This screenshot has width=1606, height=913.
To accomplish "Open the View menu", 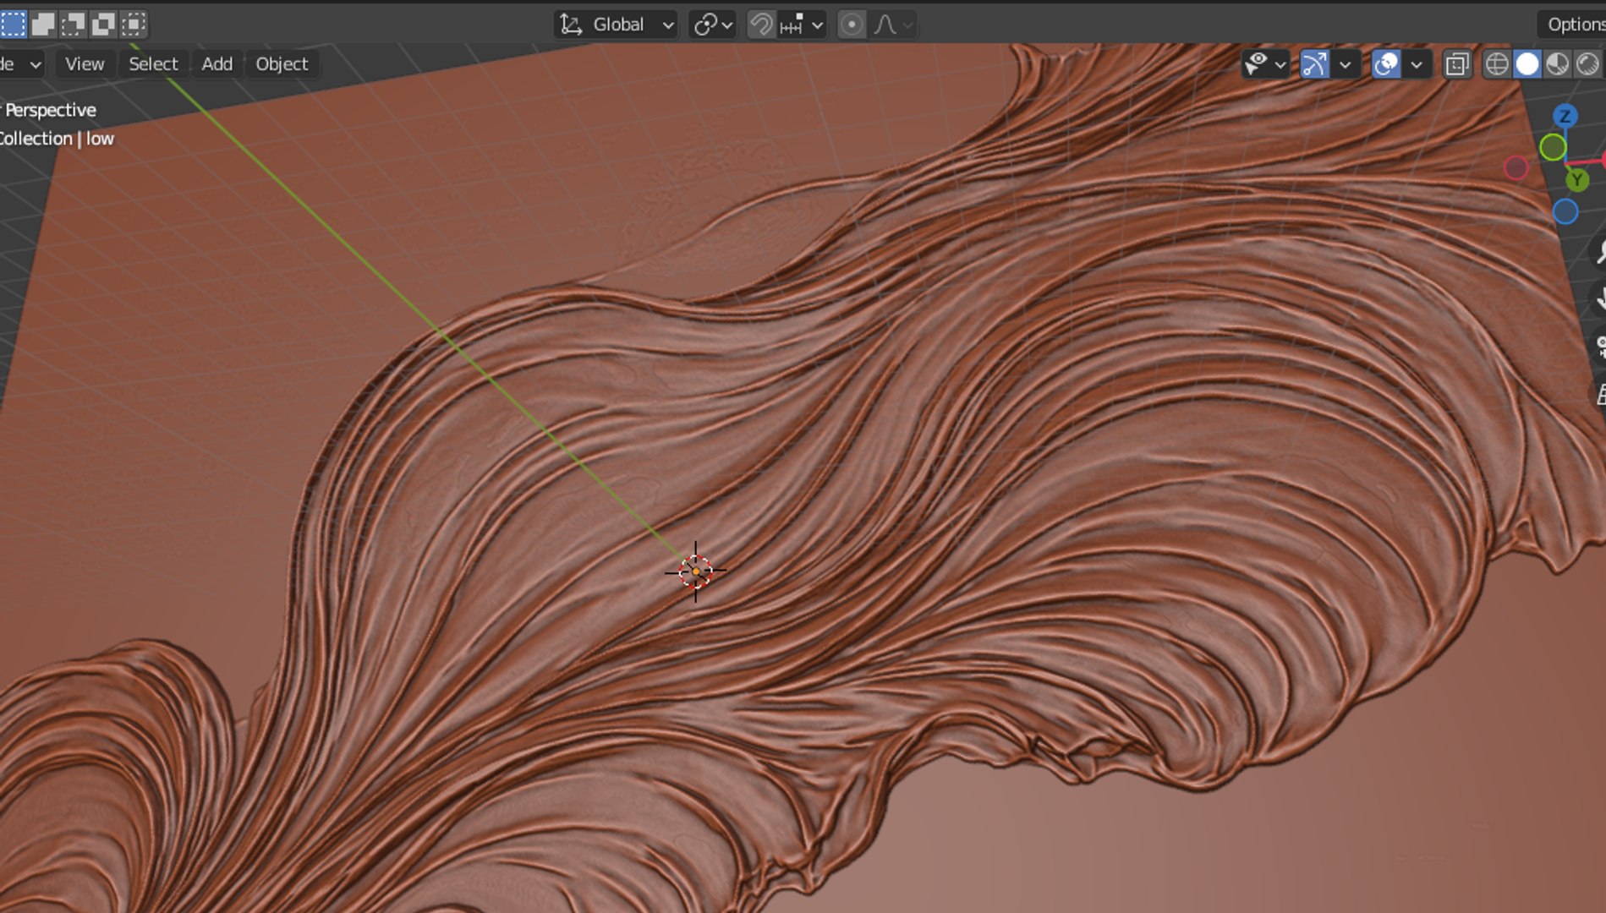I will click(x=85, y=64).
